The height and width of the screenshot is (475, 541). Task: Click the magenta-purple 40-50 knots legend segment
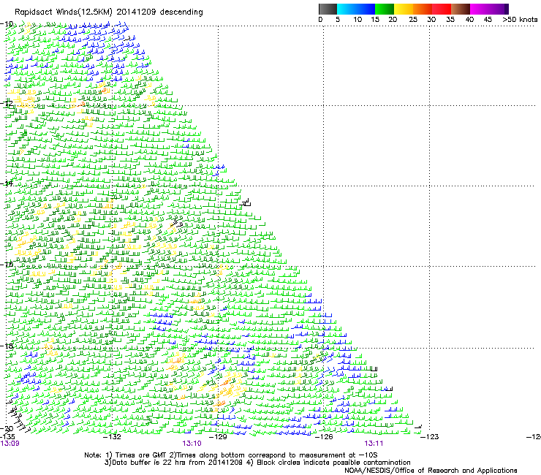pos(489,9)
